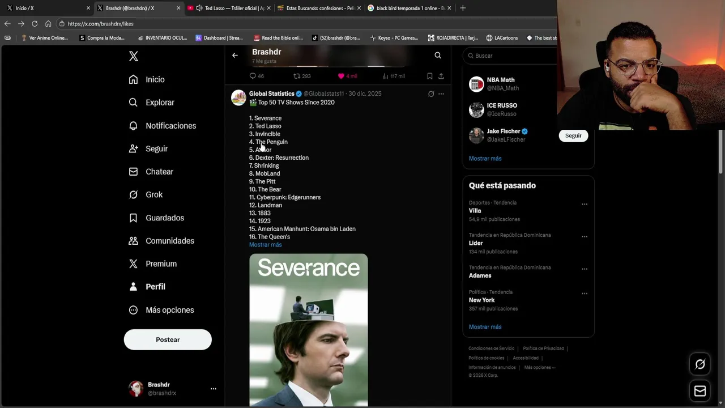
Task: Toggle the bookmark on the top post
Action: 429,76
